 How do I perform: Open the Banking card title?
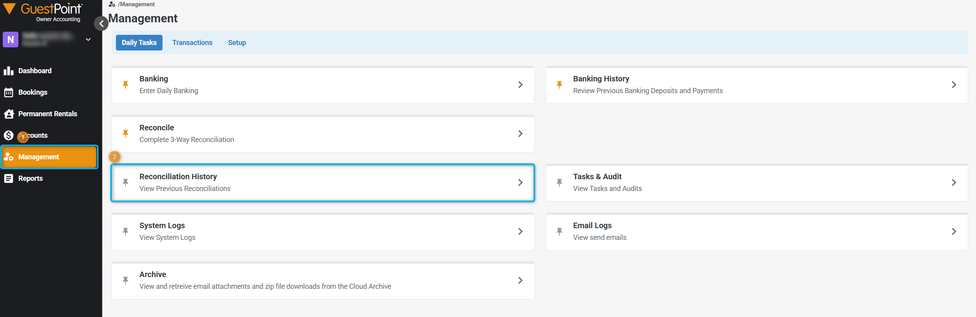click(154, 79)
